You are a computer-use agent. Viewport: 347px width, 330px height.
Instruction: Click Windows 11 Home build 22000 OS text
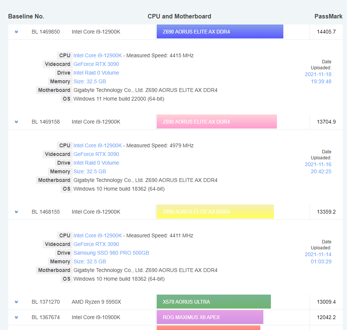[119, 99]
